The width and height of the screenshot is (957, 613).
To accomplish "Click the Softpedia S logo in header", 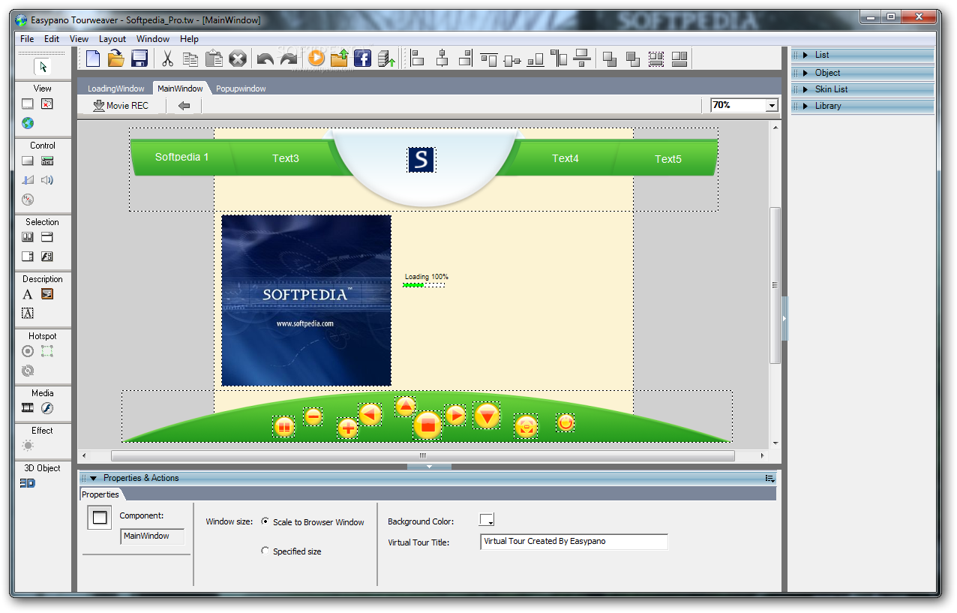I will pyautogui.click(x=421, y=159).
